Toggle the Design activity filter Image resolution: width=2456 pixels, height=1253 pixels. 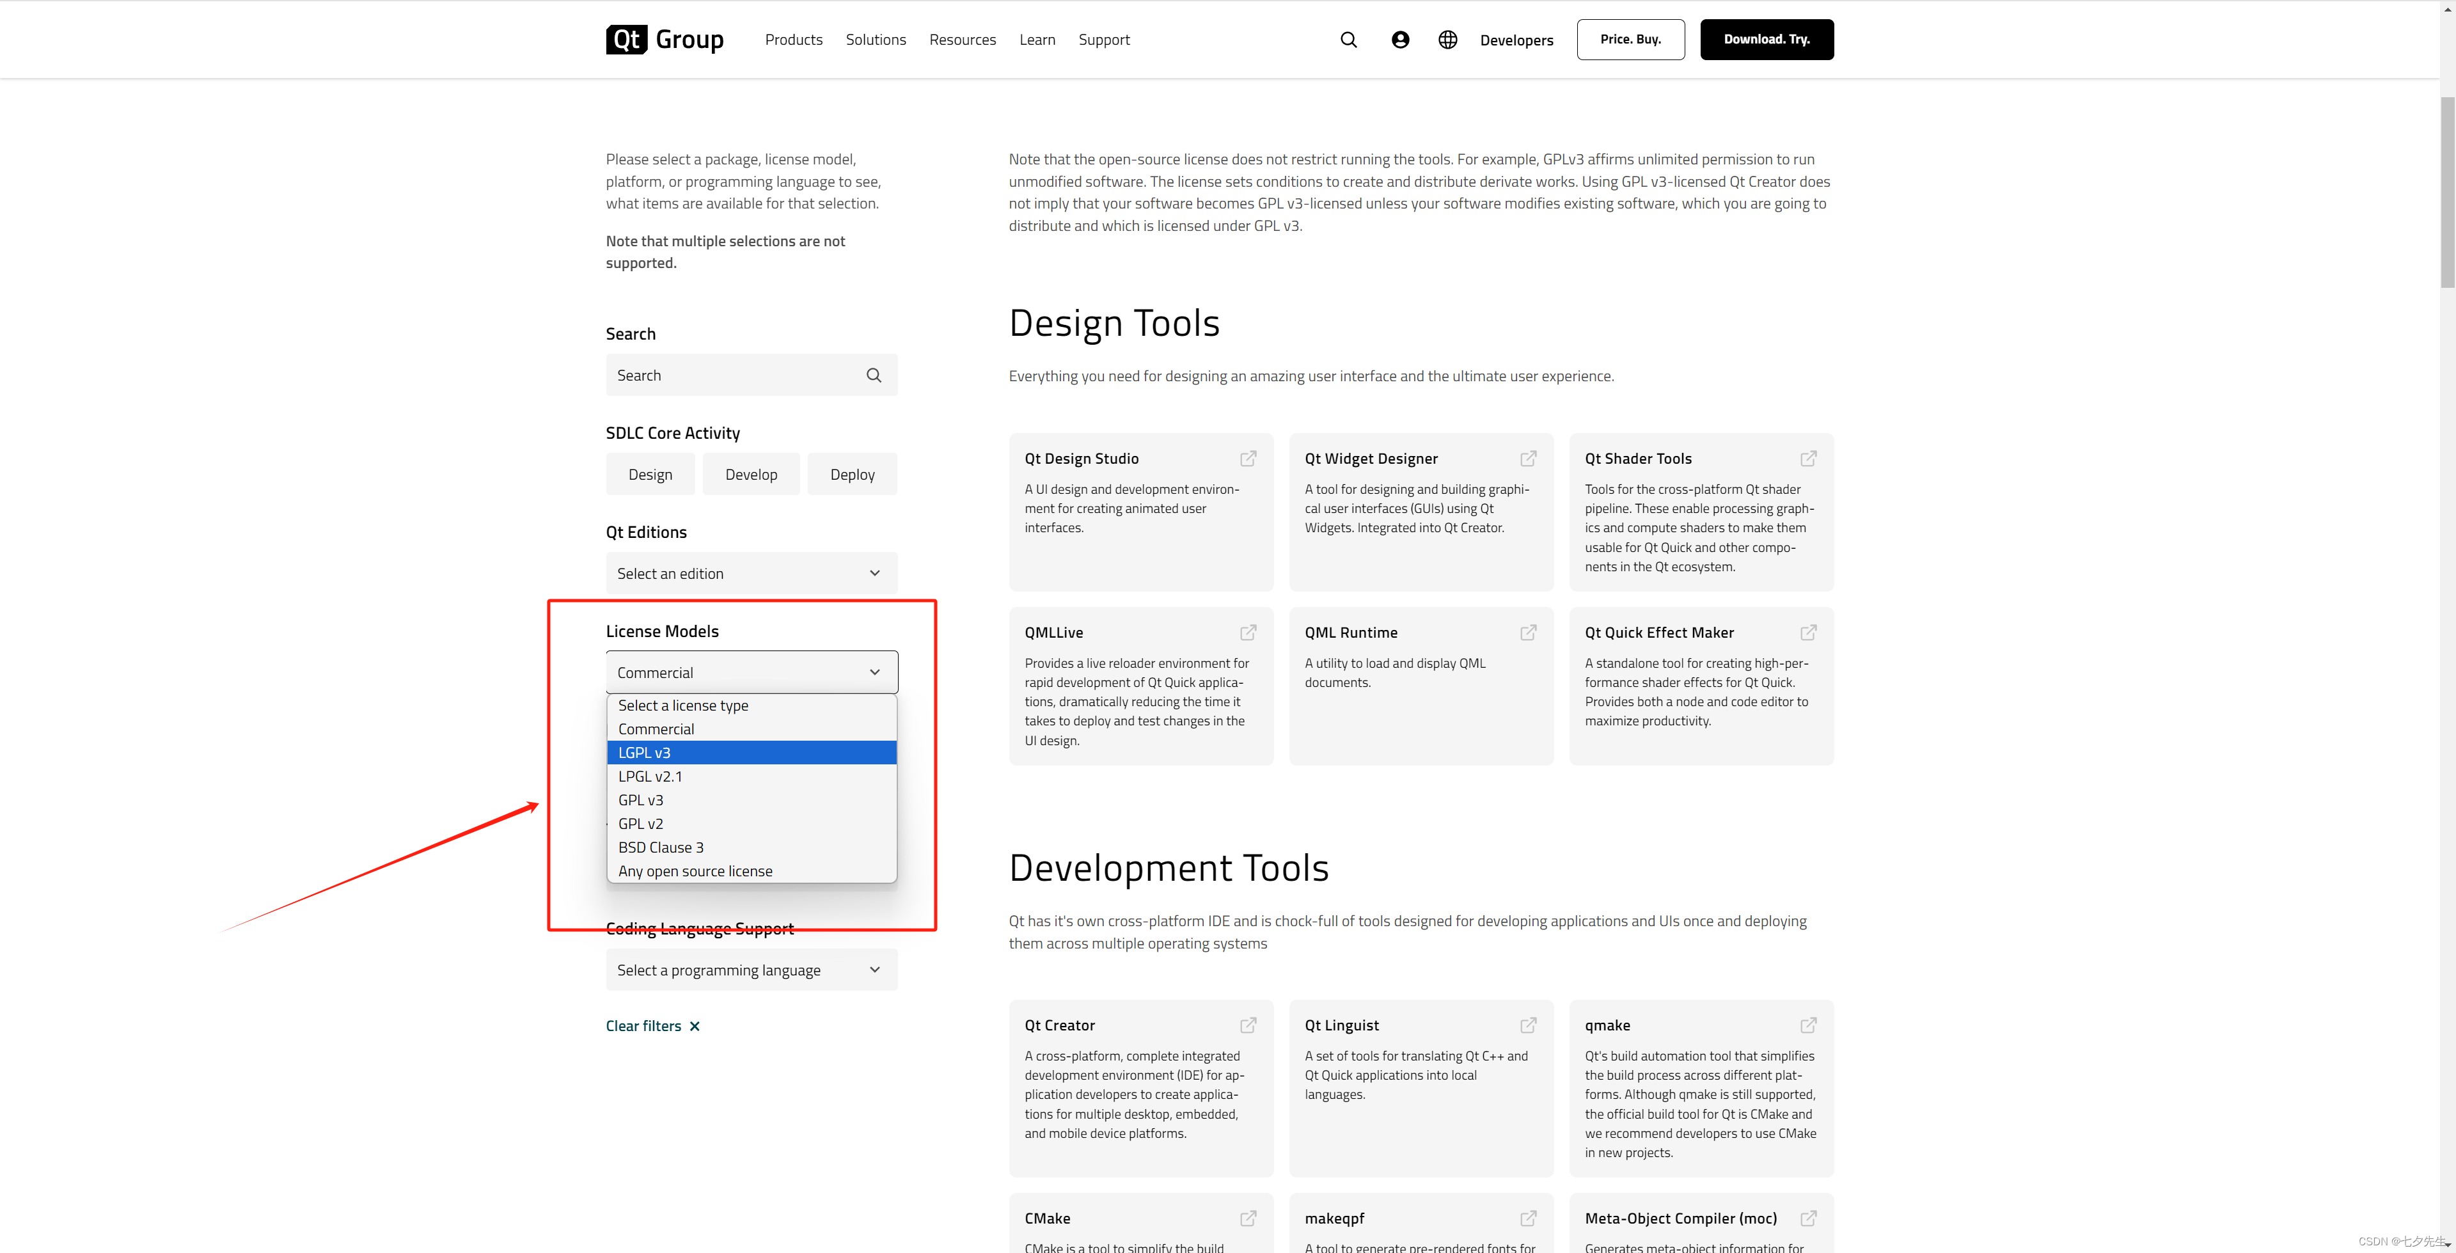point(650,475)
